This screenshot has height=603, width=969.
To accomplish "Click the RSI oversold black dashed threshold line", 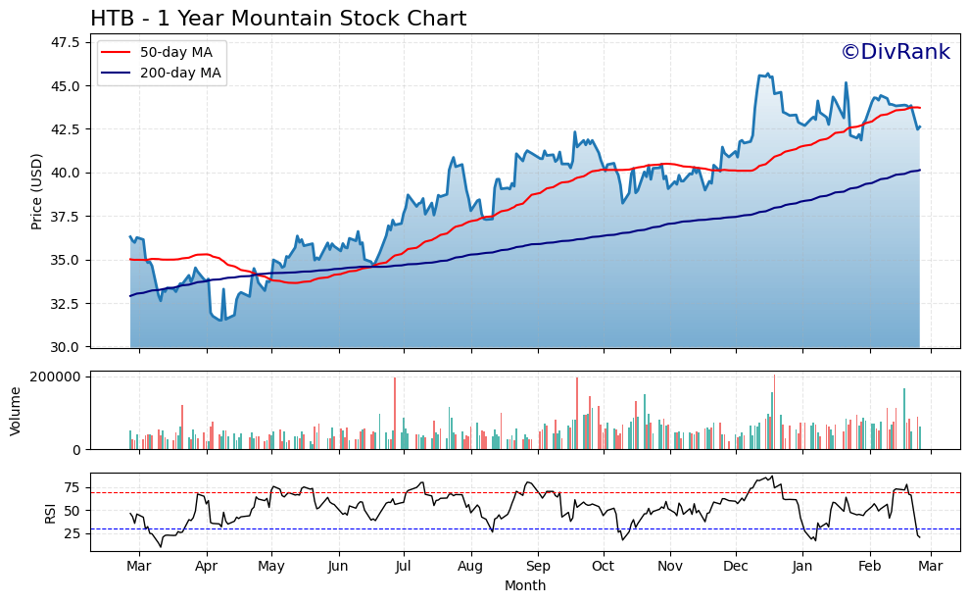I will [490, 528].
